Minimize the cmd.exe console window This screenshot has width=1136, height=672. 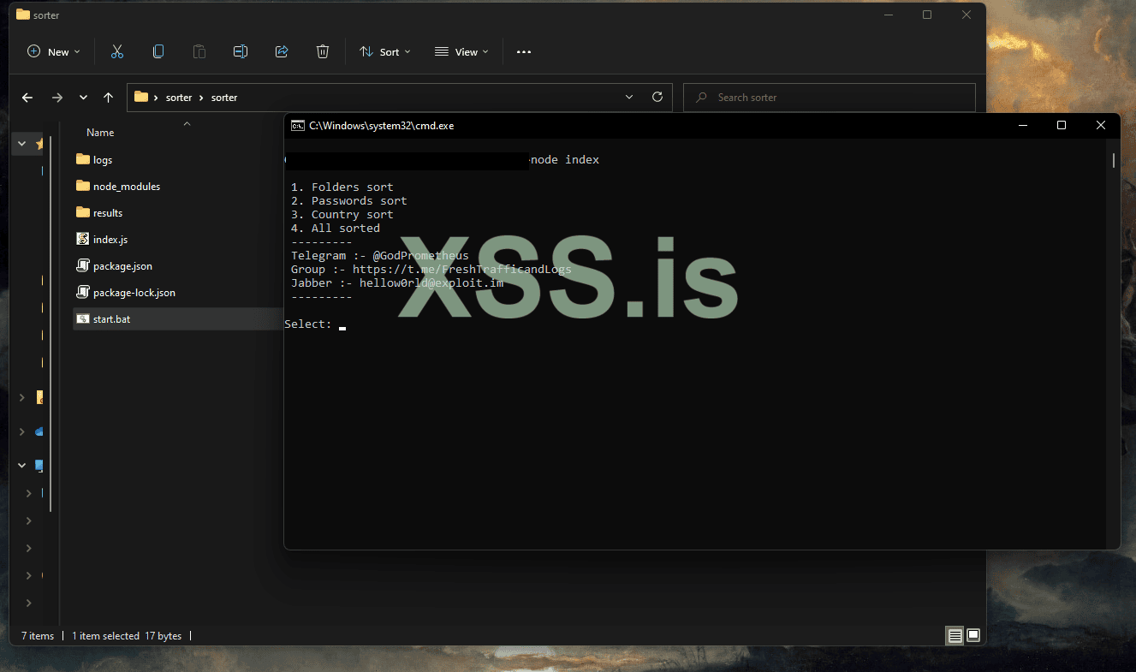tap(1022, 125)
